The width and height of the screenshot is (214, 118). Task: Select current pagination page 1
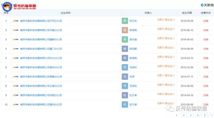177,115
